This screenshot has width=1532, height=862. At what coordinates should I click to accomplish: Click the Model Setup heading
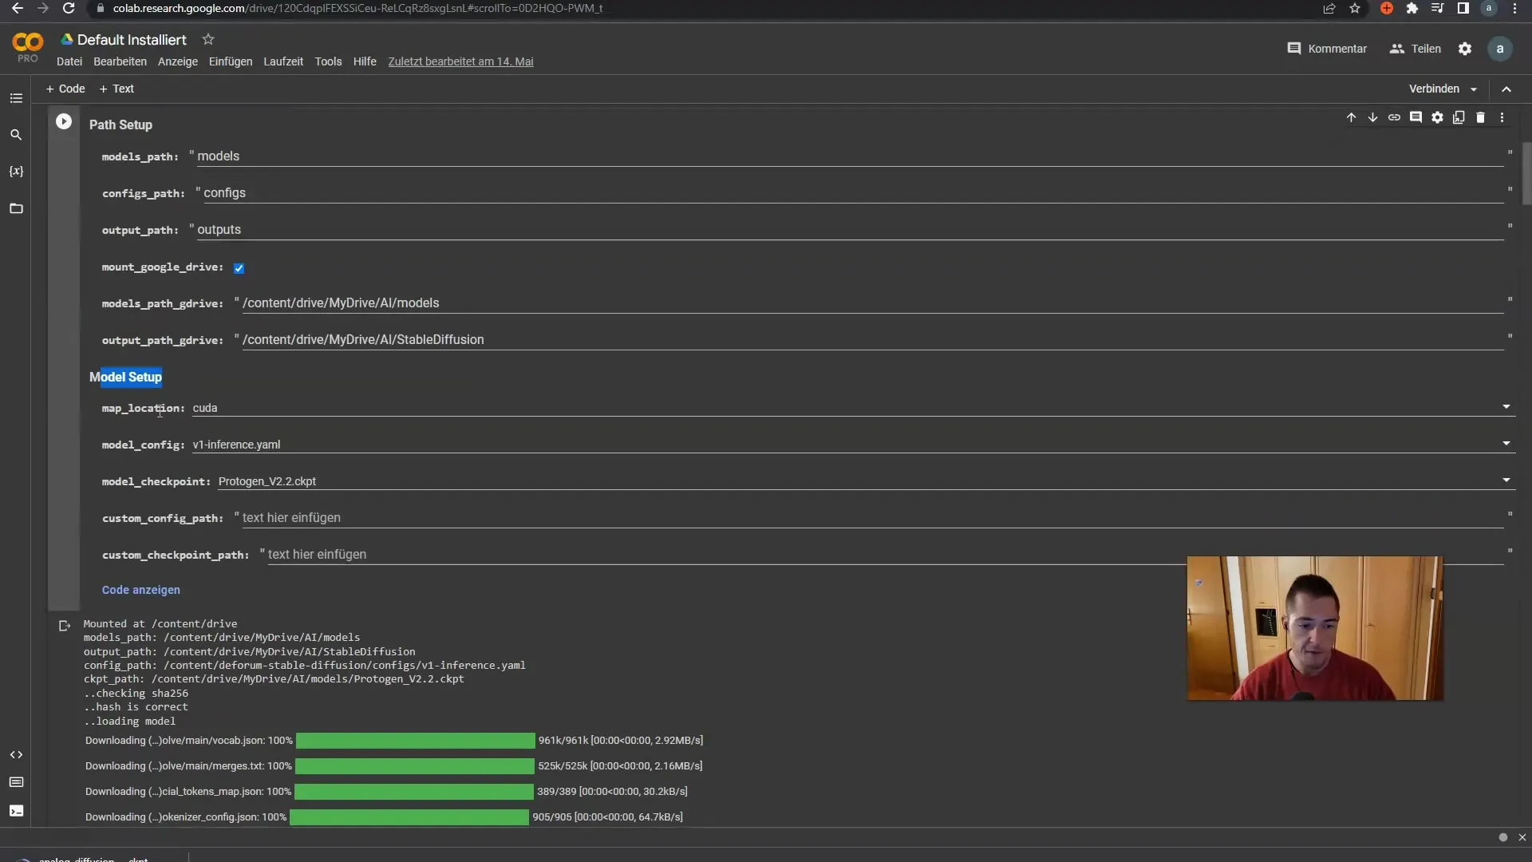pyautogui.click(x=125, y=377)
